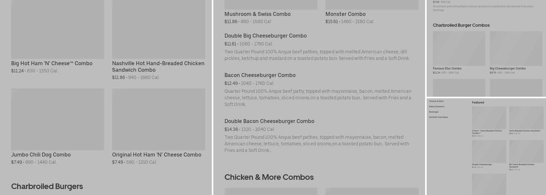Select the 5 Piece Hand-Breaded Chicken Tenders thumbnail
Viewport: 546px width, 195px height.
[x=489, y=117]
